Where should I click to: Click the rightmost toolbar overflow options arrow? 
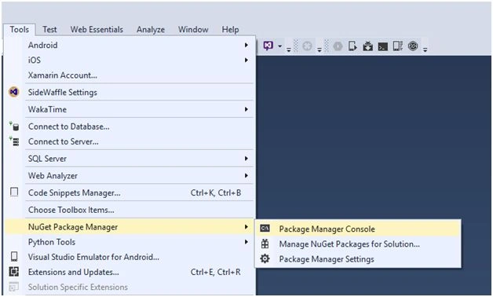point(425,49)
